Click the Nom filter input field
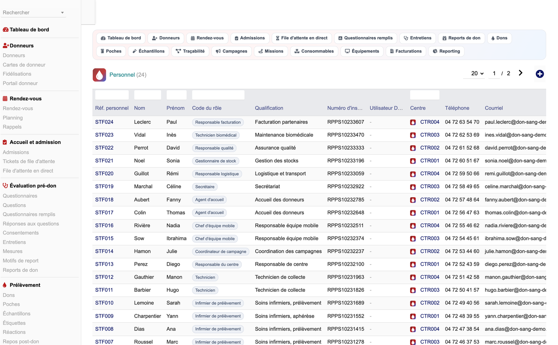This screenshot has width=558, height=345. click(148, 95)
